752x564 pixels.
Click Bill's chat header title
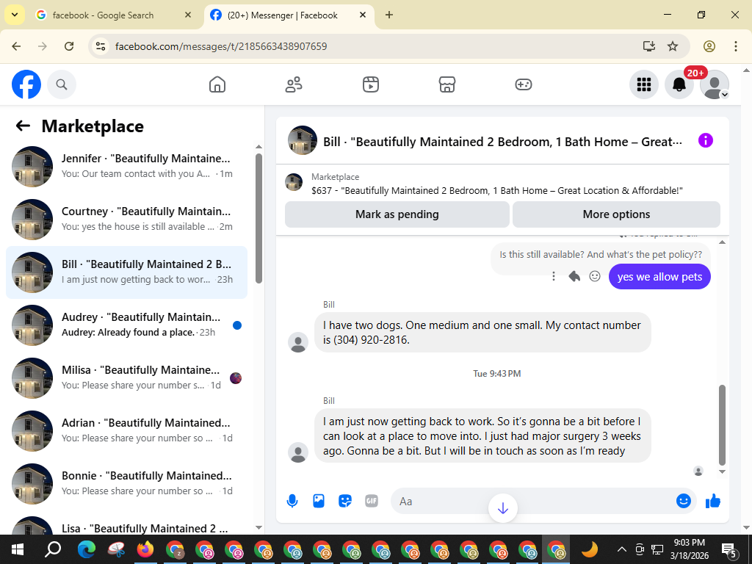tap(502, 142)
